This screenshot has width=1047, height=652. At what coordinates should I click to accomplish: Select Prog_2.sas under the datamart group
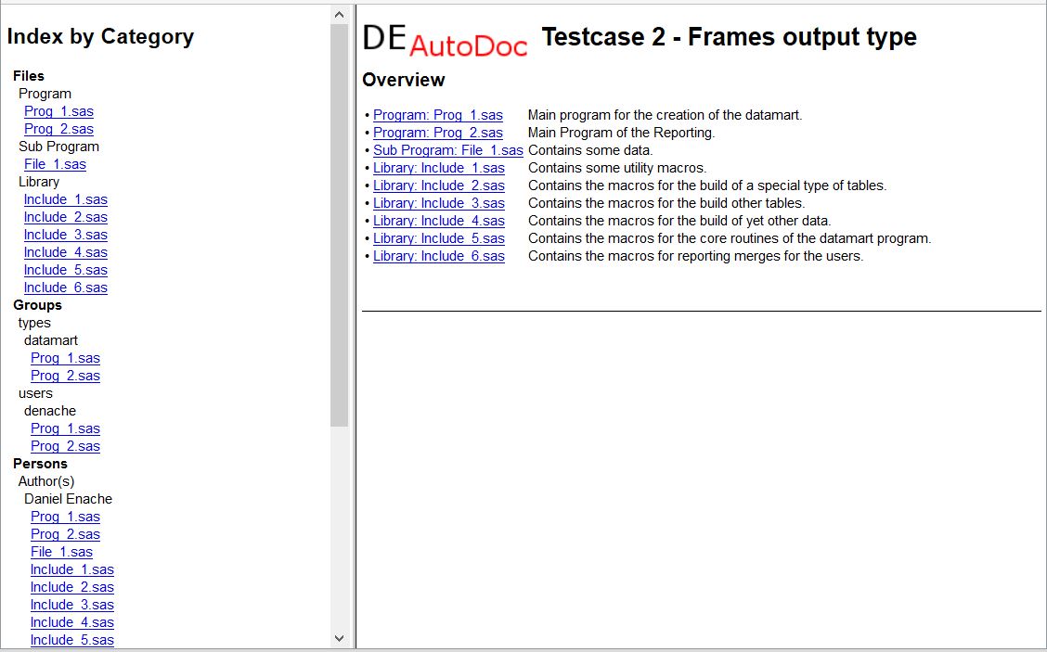tap(65, 376)
